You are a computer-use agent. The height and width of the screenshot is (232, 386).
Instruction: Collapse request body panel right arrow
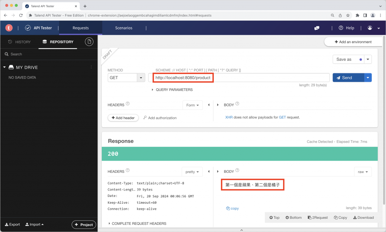tap(218, 104)
